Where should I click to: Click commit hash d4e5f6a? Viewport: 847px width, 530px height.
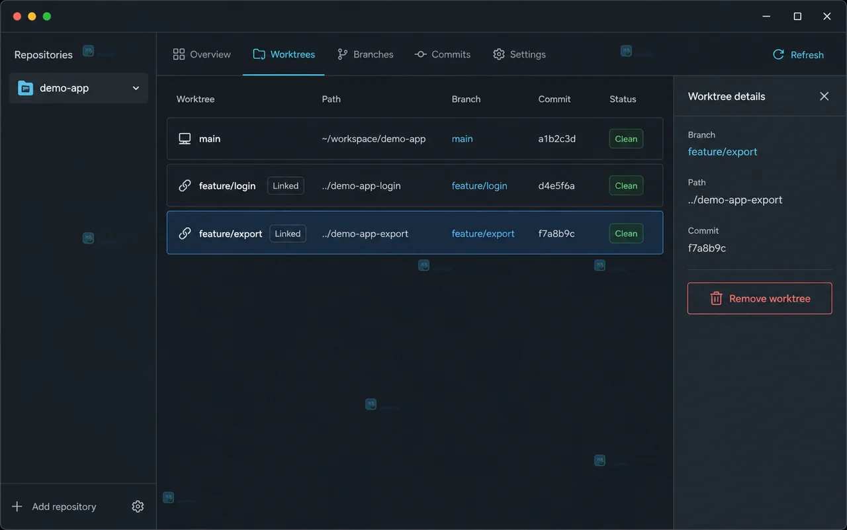pyautogui.click(x=557, y=186)
